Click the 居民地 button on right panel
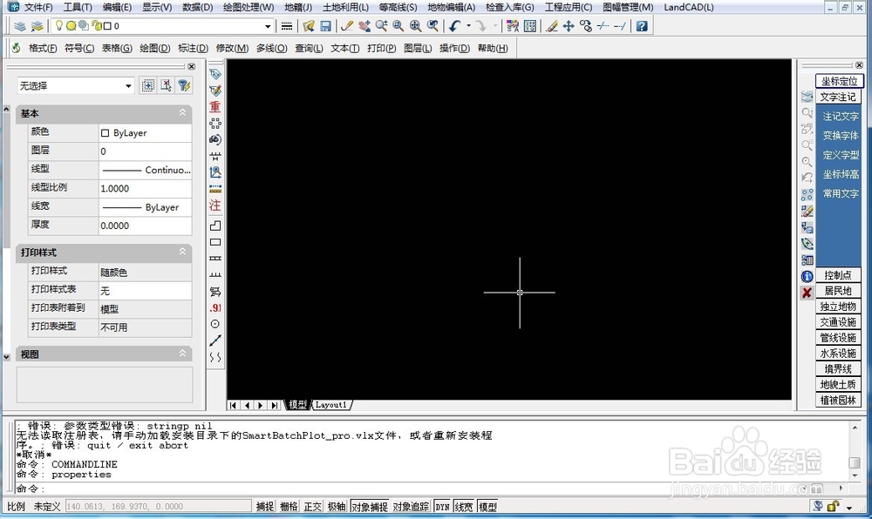Screen dimensions: 872x519 click(x=838, y=291)
